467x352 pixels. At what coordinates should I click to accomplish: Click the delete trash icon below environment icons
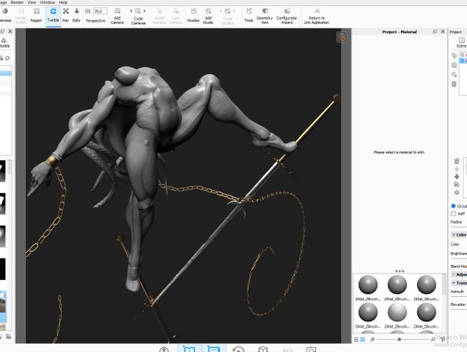pyautogui.click(x=454, y=84)
